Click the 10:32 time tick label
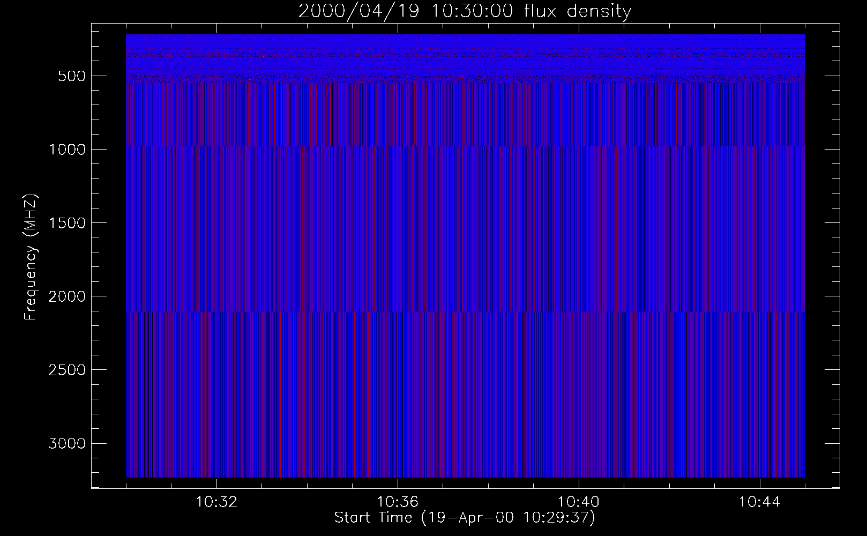Screen dimensions: 867x536 (216, 502)
